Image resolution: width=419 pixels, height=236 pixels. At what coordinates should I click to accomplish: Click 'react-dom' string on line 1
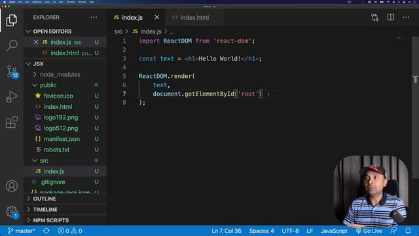coord(232,41)
